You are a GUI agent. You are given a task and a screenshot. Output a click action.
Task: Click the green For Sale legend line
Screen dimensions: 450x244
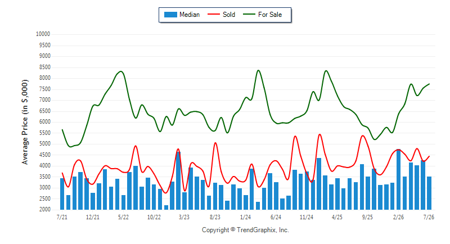249,14
